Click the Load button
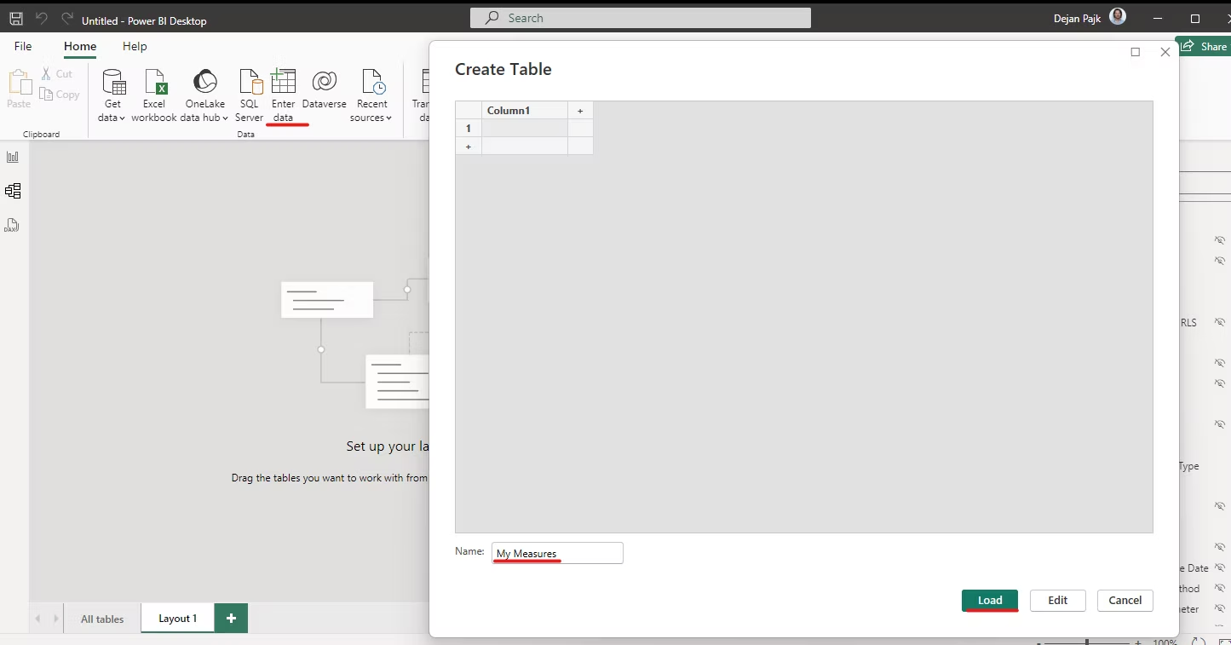Viewport: 1231px width, 645px height. pyautogui.click(x=989, y=600)
